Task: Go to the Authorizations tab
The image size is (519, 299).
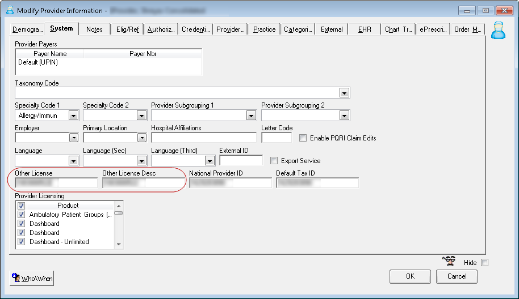Action: click(161, 29)
